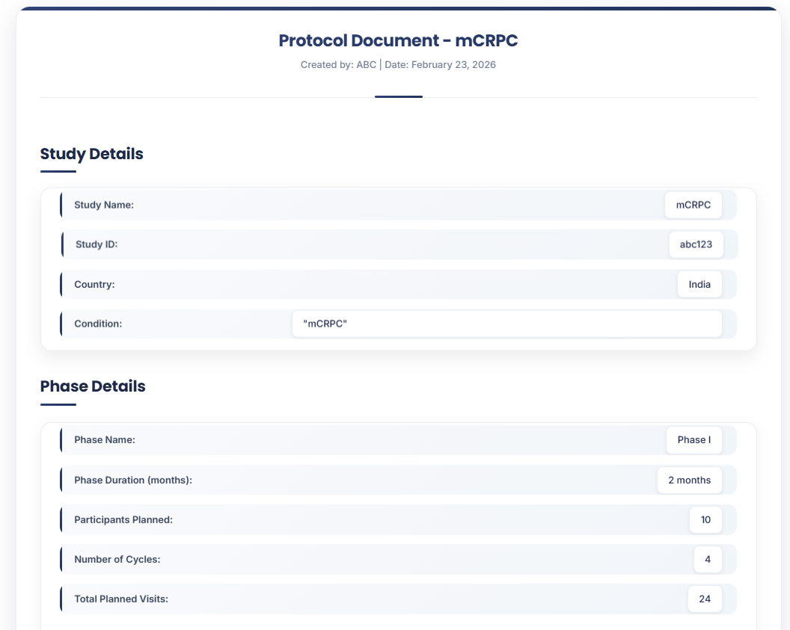Click the "2 months" Phase Duration value

point(689,480)
